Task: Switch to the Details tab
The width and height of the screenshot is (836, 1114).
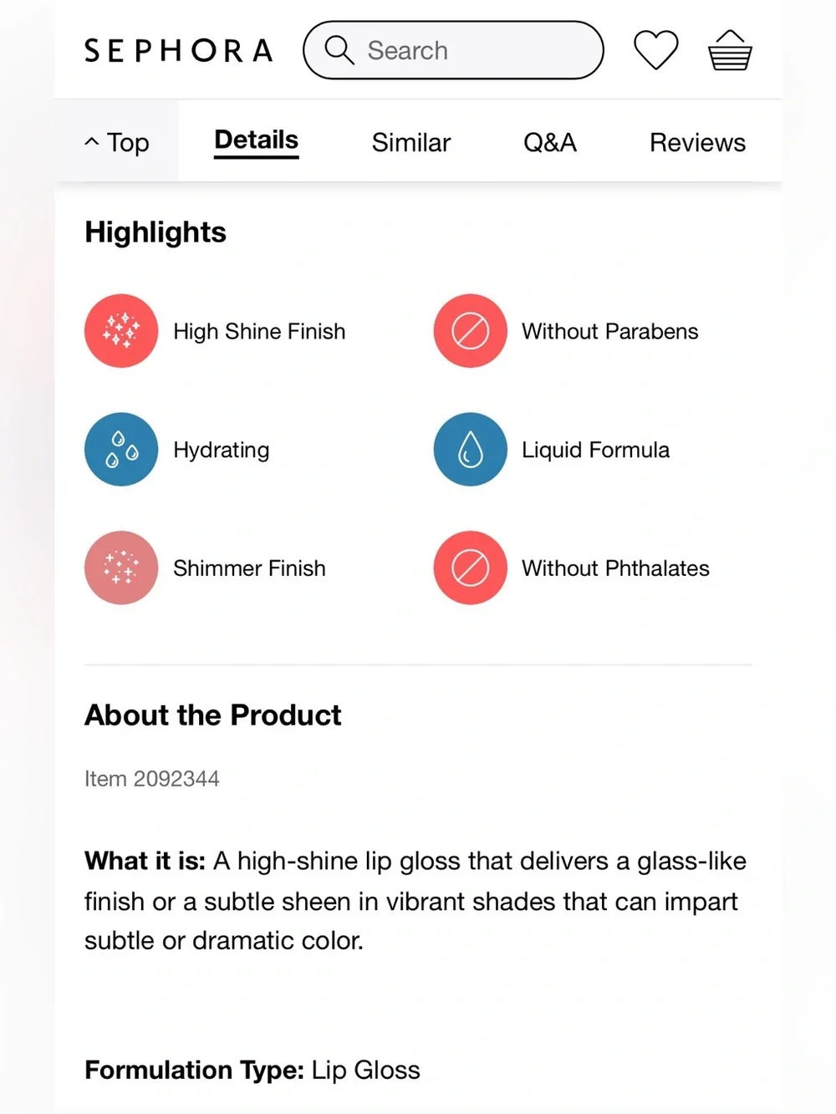Action: [x=256, y=140]
